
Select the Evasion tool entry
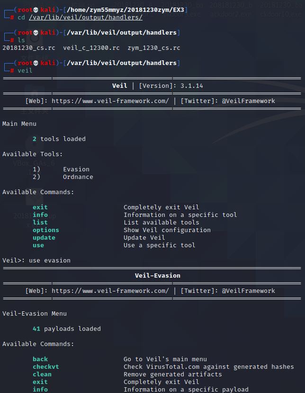[x=76, y=169]
